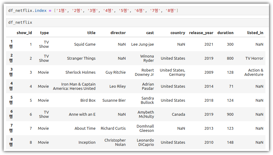
Task: Click release year 2014 cell
Action: [209, 86]
